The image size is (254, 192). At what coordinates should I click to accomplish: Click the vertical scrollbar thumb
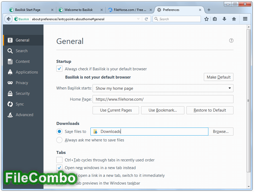point(248,101)
